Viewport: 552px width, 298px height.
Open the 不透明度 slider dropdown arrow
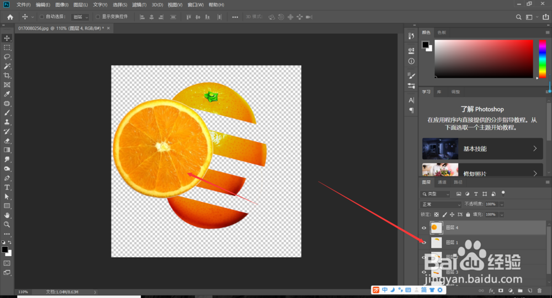tap(502, 204)
